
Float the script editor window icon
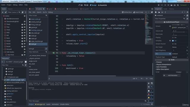click(152, 12)
